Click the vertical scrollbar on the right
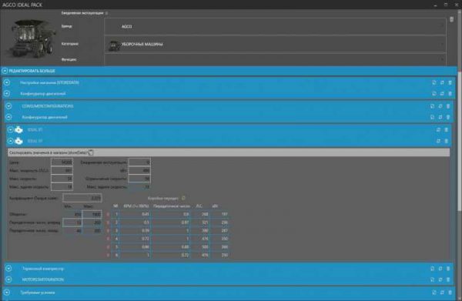 (x=460, y=142)
